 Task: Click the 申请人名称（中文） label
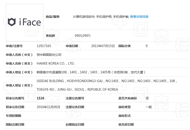pyautogui.click(x=19, y=55)
